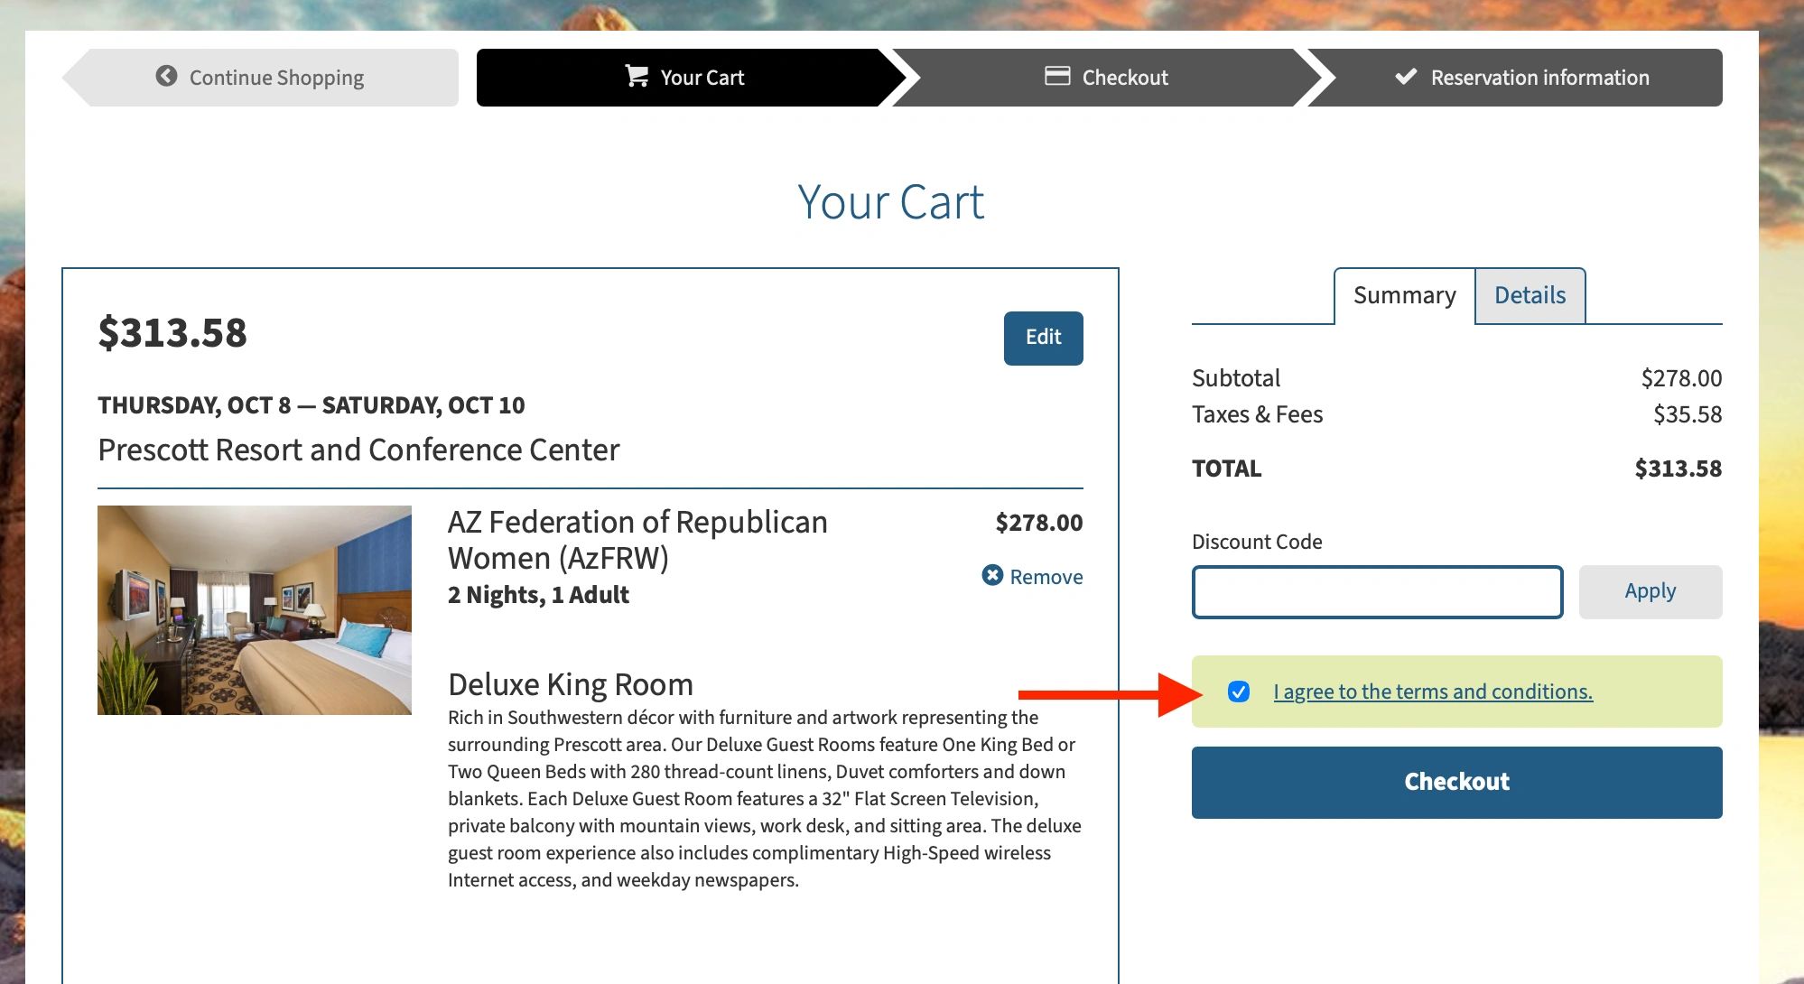Click the back arrow icon beside Continue Shopping
Image resolution: width=1804 pixels, height=984 pixels.
(166, 77)
